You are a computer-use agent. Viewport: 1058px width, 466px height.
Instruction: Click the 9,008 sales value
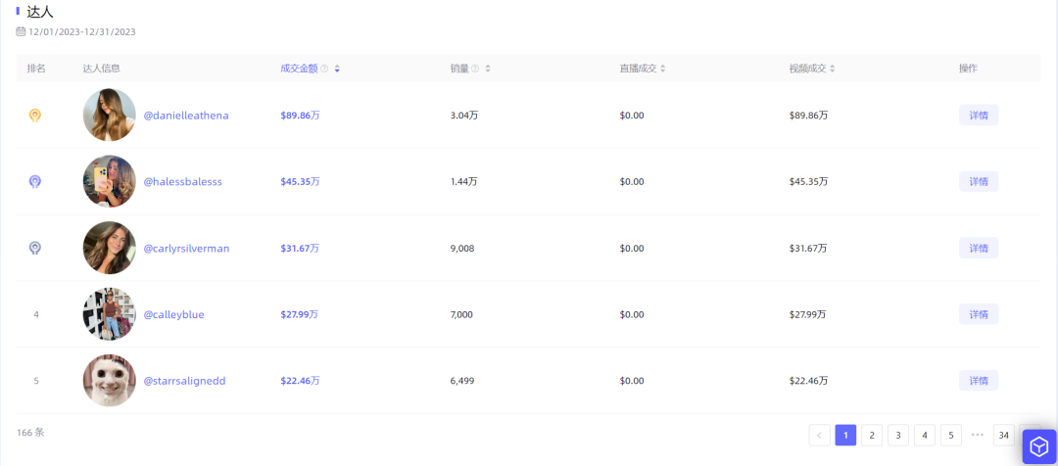click(x=462, y=248)
